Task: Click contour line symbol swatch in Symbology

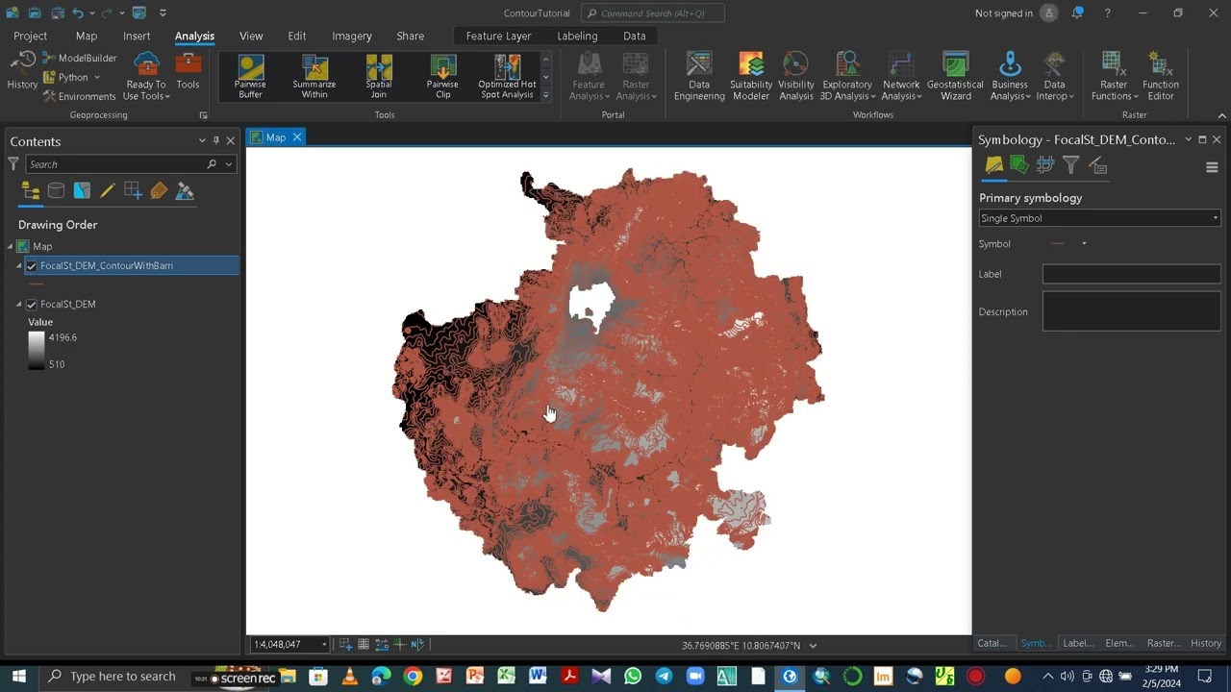Action: coord(1058,244)
